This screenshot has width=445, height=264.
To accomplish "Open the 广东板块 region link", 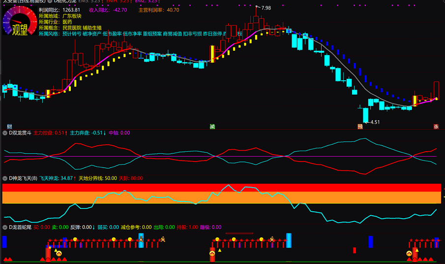I will click(72, 16).
